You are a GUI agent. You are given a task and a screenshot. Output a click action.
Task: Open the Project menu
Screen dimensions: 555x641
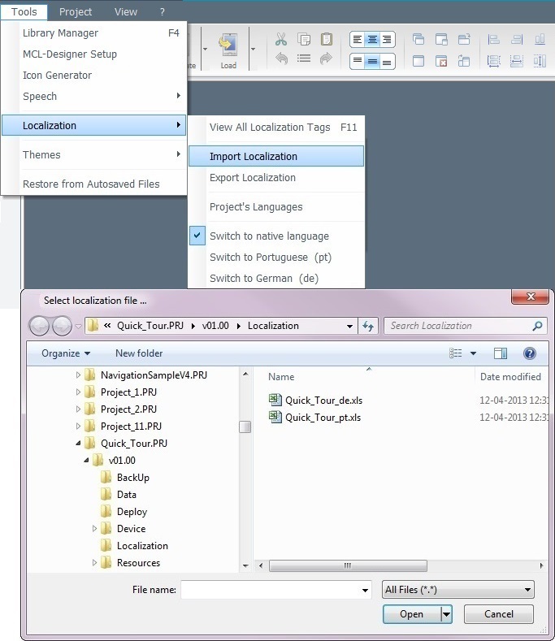pos(75,11)
